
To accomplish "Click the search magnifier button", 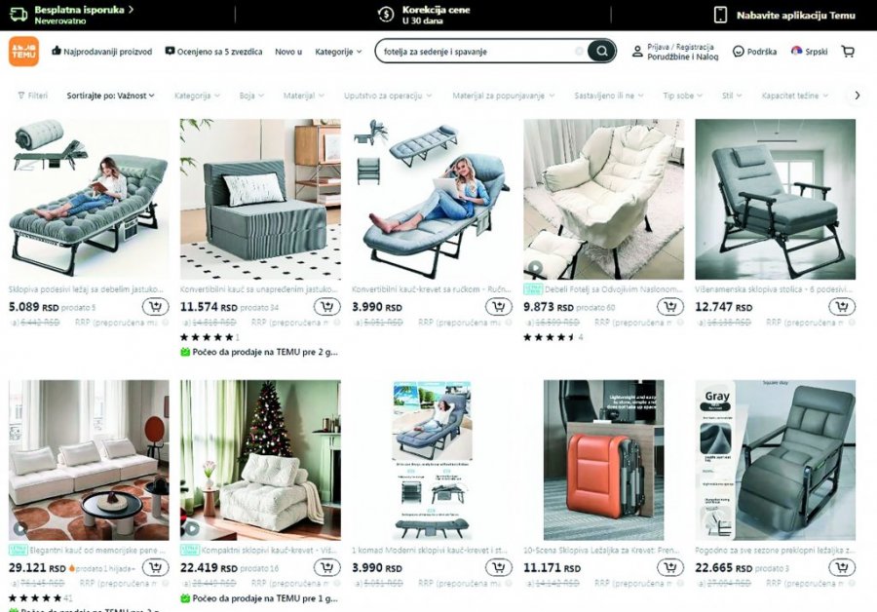I will pyautogui.click(x=601, y=52).
